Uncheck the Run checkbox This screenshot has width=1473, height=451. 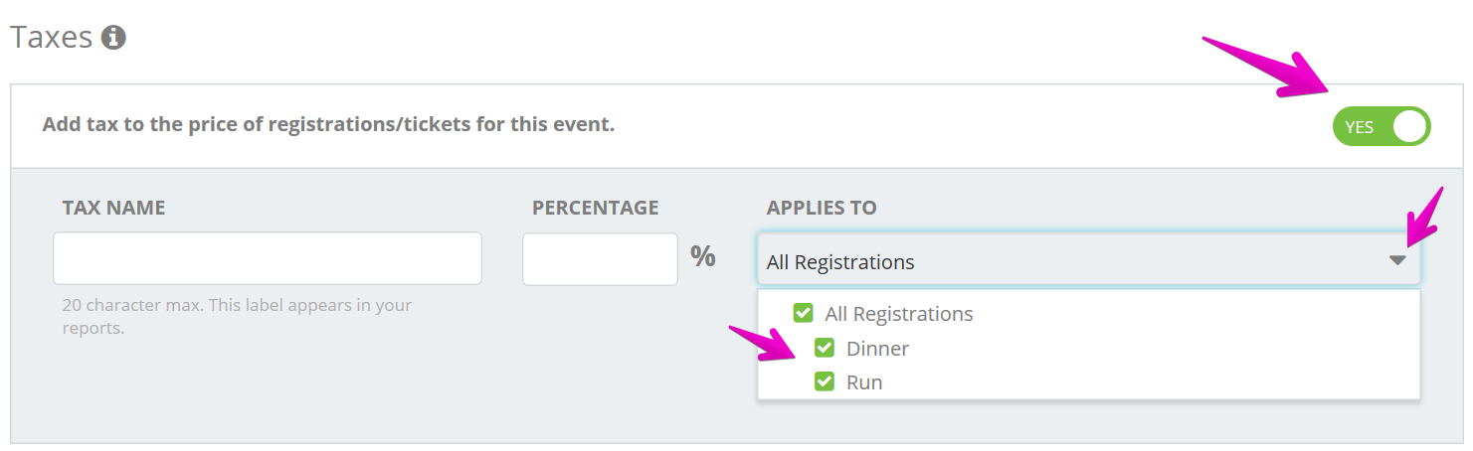[824, 381]
